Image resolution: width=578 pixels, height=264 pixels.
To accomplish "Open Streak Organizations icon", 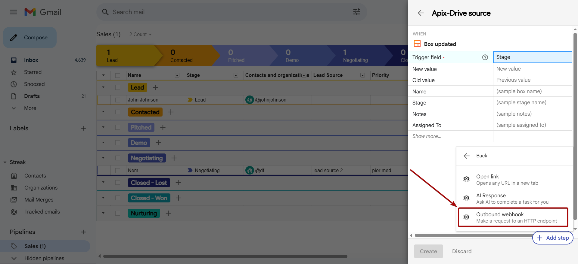I will point(14,188).
